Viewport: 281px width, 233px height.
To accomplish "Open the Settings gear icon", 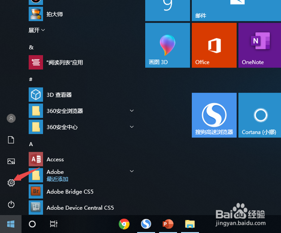I will 11,183.
